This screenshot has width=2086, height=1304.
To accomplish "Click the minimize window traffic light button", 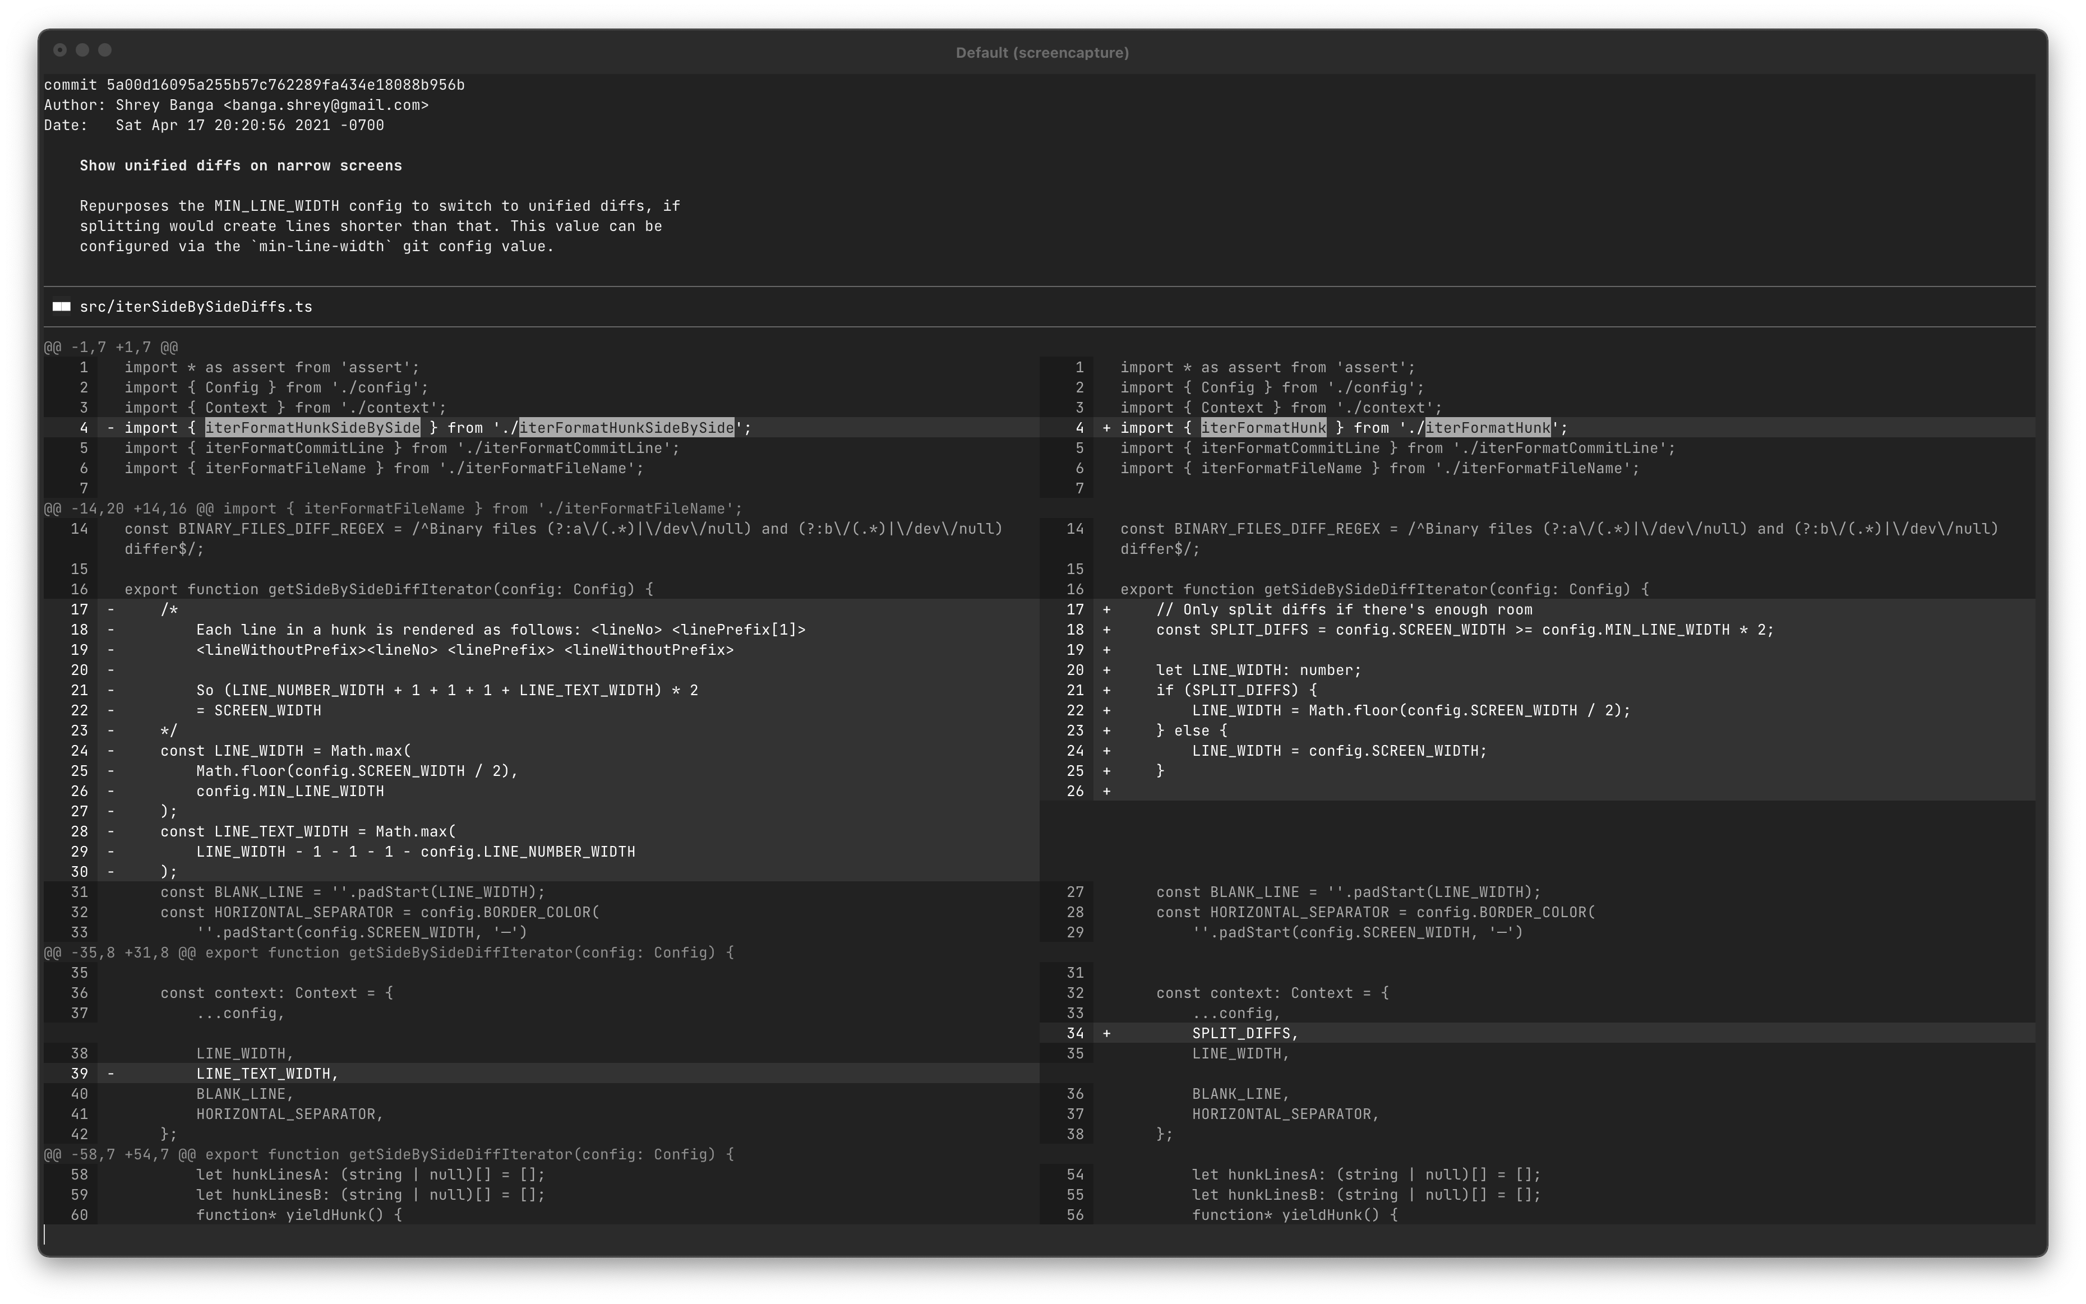I will [82, 50].
